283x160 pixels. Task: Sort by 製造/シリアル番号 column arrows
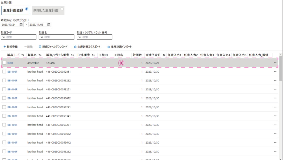point(72,55)
